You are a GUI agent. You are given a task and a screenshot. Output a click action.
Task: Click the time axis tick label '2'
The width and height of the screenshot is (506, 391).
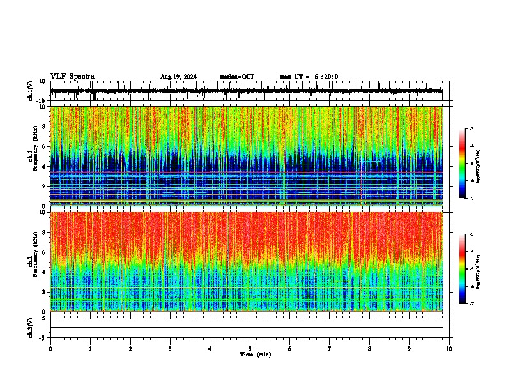130,349
